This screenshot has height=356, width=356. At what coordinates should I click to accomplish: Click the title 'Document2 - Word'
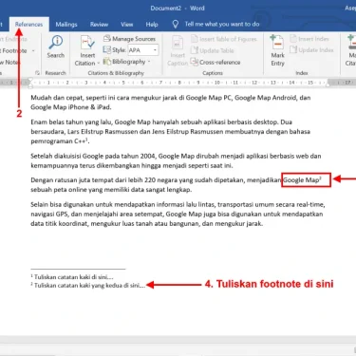178,9
